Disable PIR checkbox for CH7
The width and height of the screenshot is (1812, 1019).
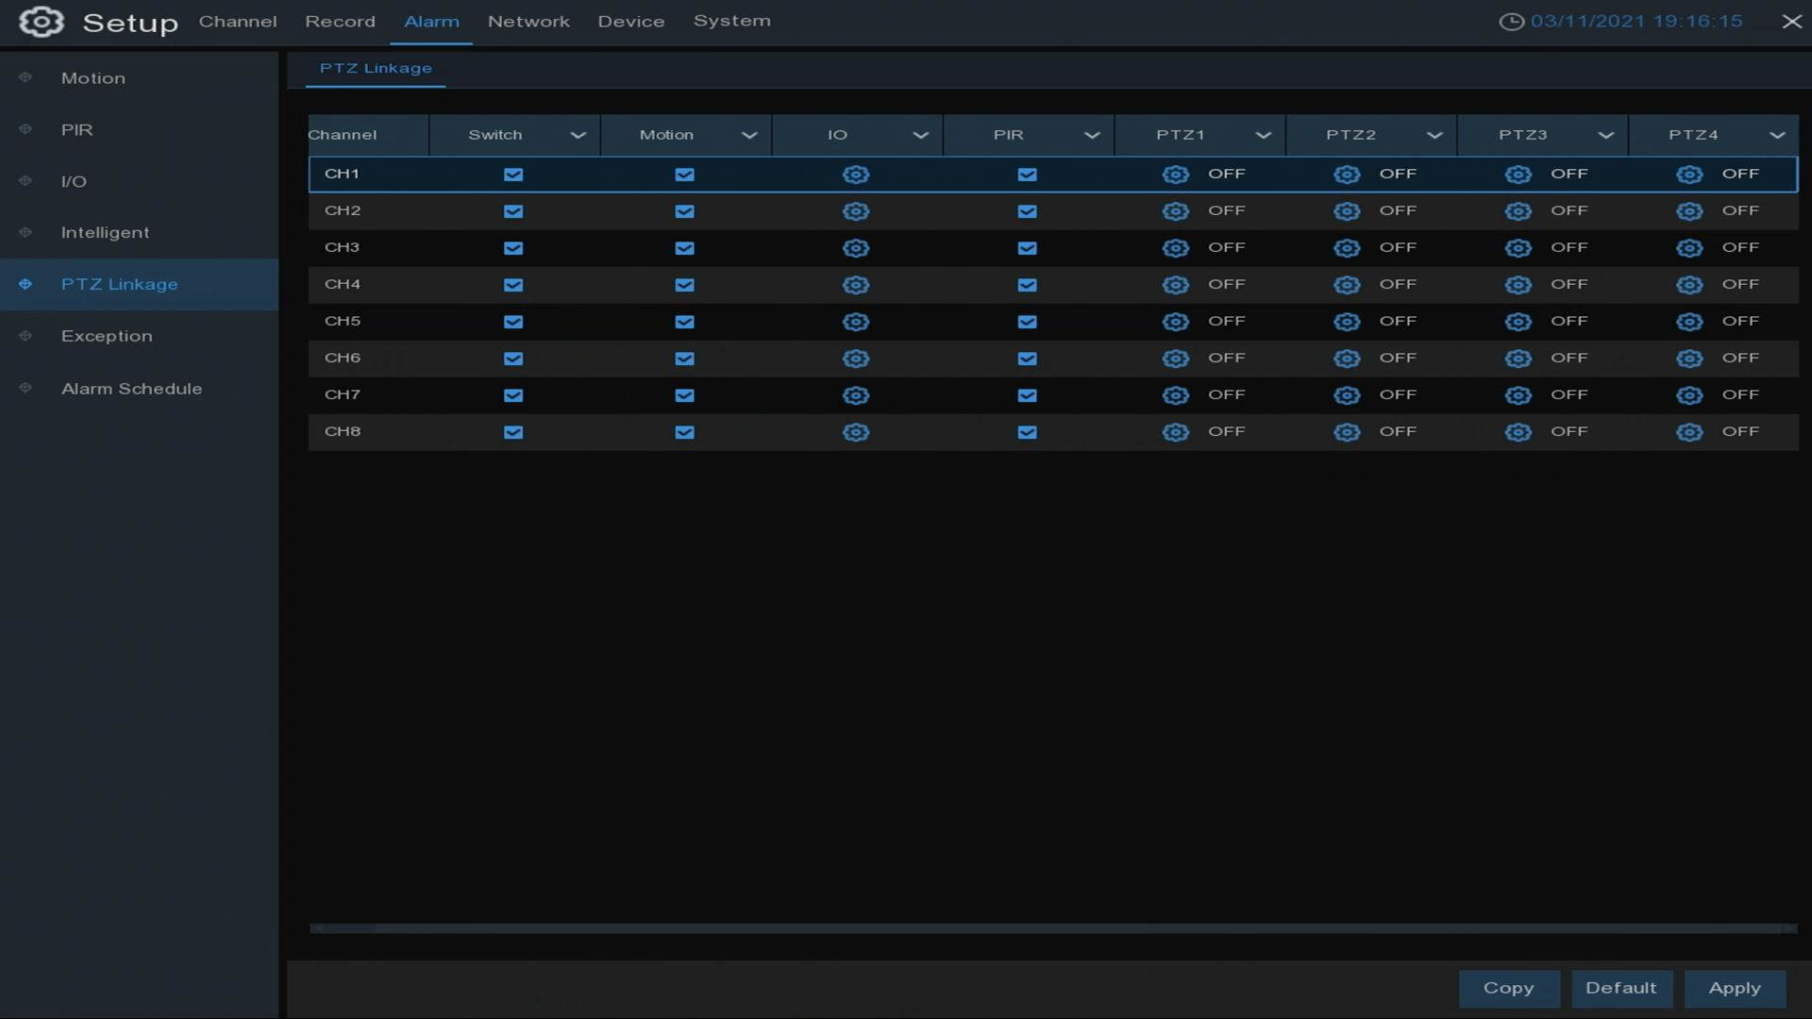click(1027, 395)
